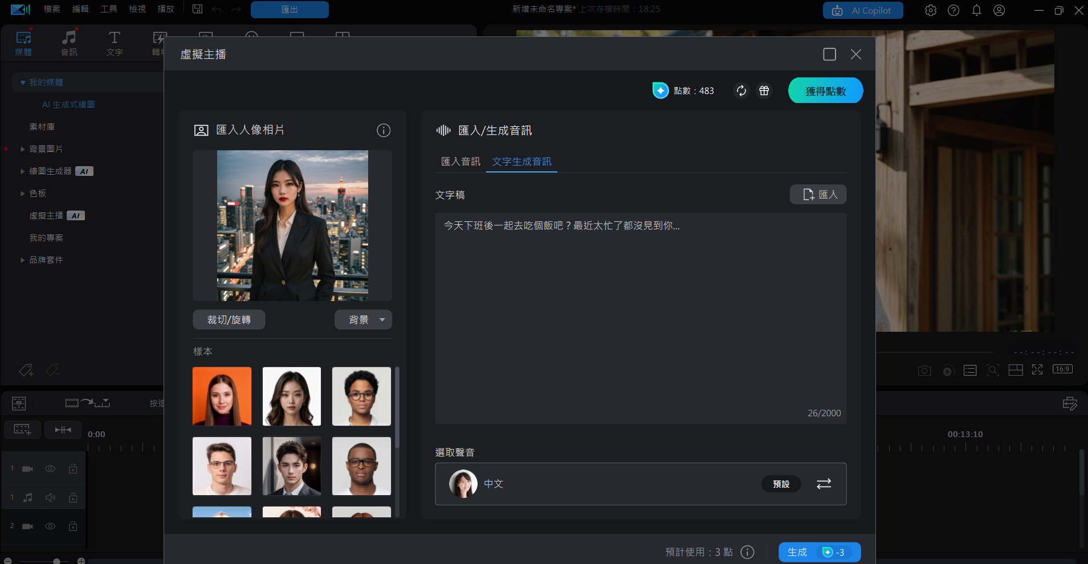Toggle lock on audio track 1
This screenshot has width=1088, height=564.
tap(73, 498)
